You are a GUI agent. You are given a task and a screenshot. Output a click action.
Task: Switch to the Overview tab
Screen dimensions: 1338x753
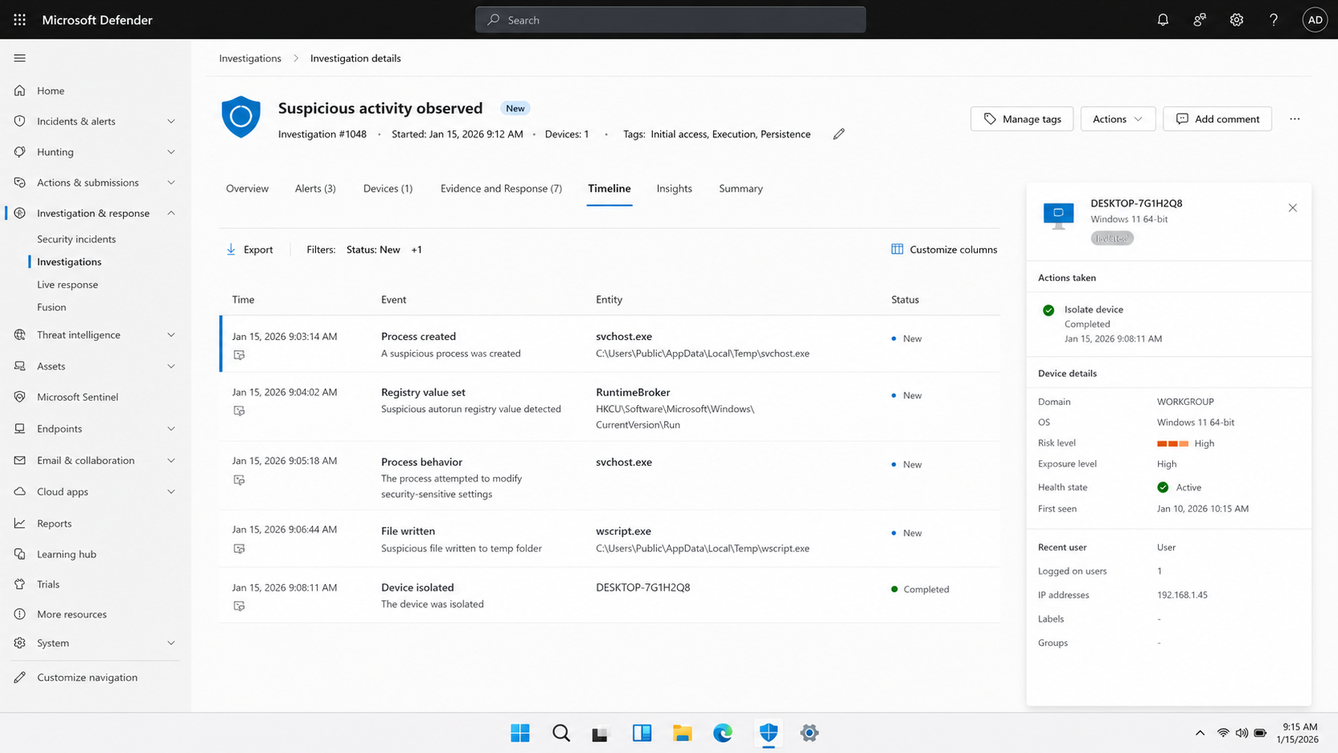point(247,189)
